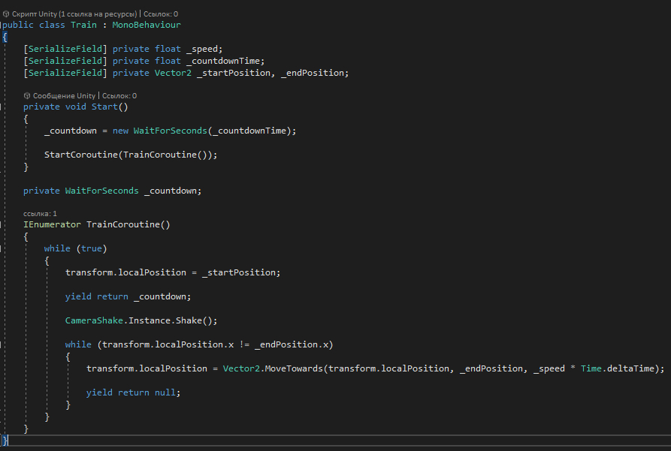The height and width of the screenshot is (451, 671).
Task: Open 'ссылка: 1' reference above TrainCoroutine
Action: [x=40, y=213]
